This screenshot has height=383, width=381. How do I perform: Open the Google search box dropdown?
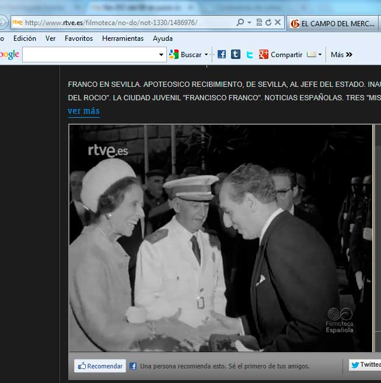[162, 55]
